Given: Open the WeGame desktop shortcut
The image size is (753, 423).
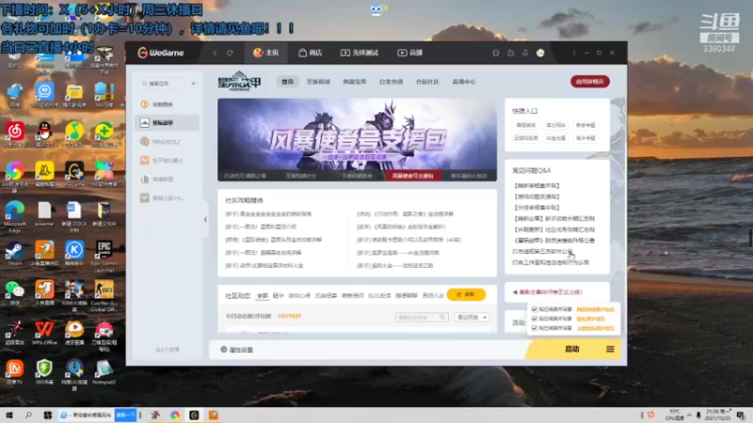Looking at the screenshot, I should click(74, 174).
